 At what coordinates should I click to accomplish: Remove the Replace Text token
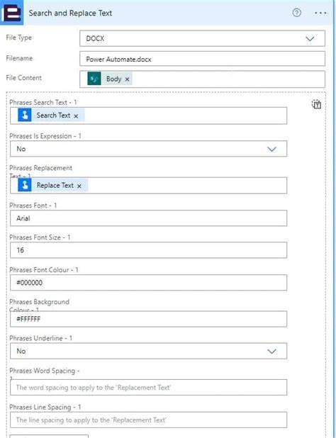[x=79, y=186]
